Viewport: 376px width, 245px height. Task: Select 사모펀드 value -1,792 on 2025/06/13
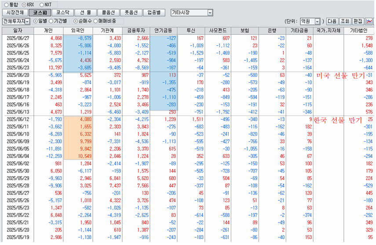[x=223, y=112]
